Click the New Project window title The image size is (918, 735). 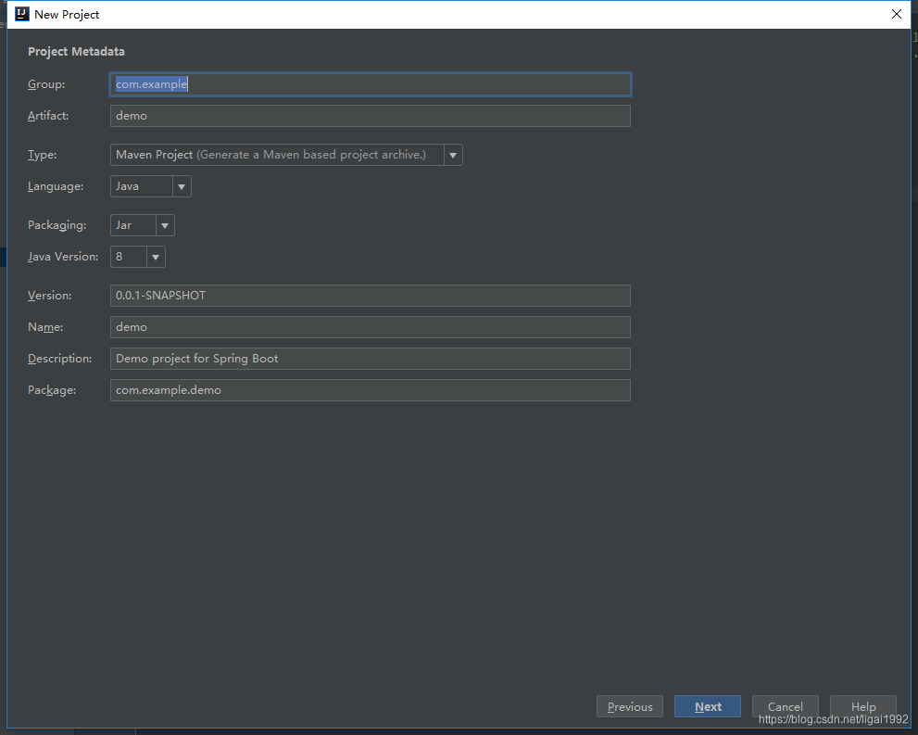point(67,15)
